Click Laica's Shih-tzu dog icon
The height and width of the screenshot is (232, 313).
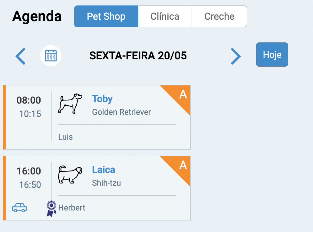point(70,174)
